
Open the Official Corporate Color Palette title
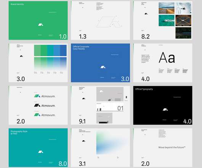81,48
